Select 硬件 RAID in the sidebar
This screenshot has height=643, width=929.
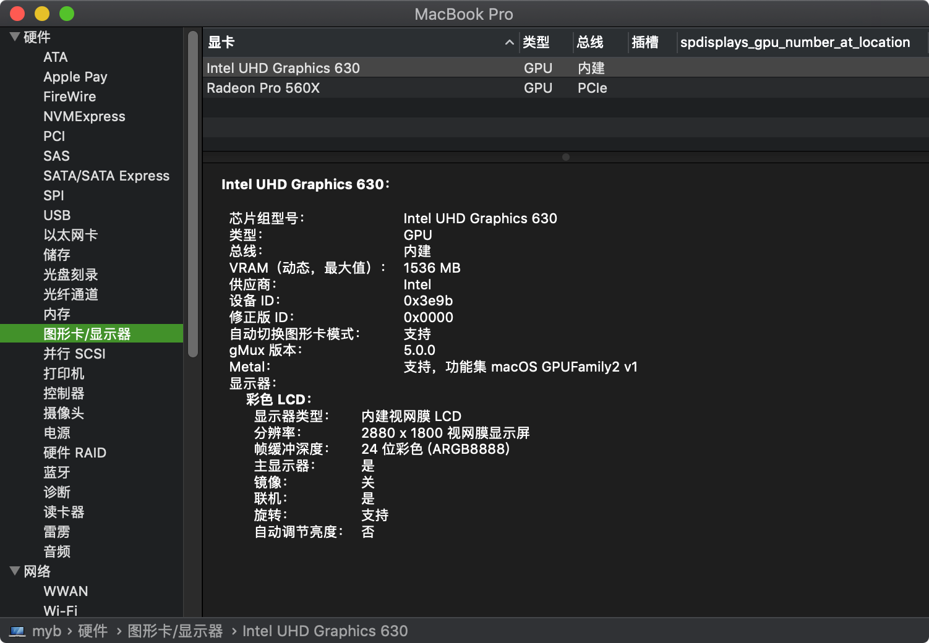(x=75, y=453)
